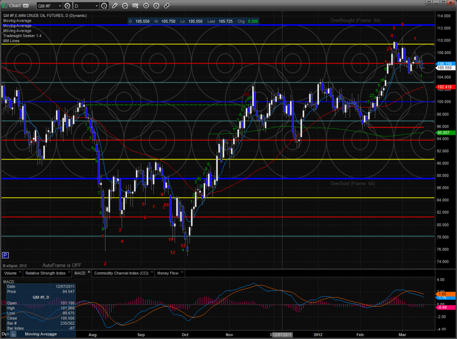
Task: Toggle the AutoFrame is OFF label
Action: [62, 265]
